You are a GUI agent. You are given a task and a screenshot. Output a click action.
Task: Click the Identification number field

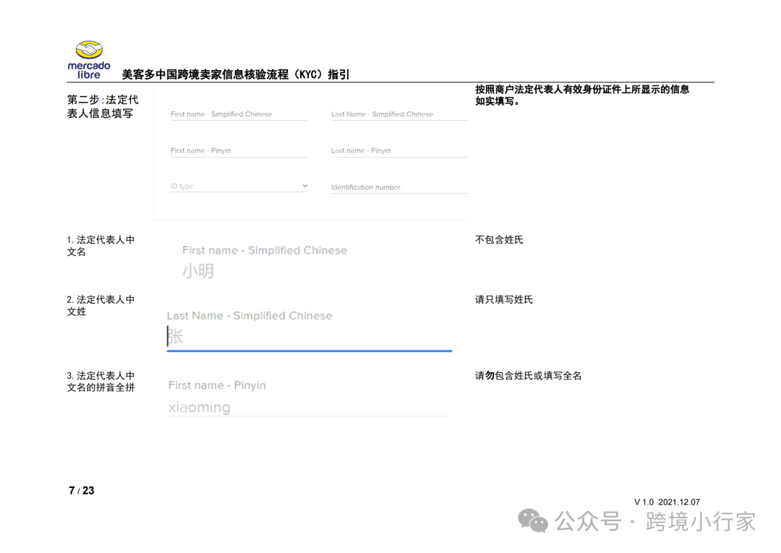point(398,187)
